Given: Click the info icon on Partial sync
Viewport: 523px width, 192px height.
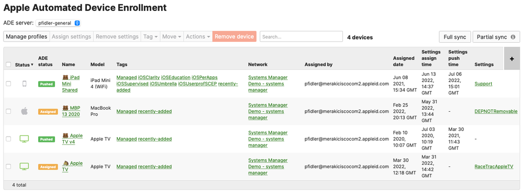Looking at the screenshot, I should coord(513,37).
